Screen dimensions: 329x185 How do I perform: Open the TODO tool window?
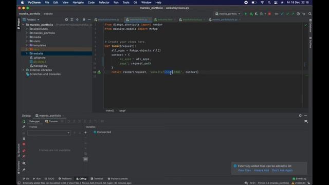point(49,179)
